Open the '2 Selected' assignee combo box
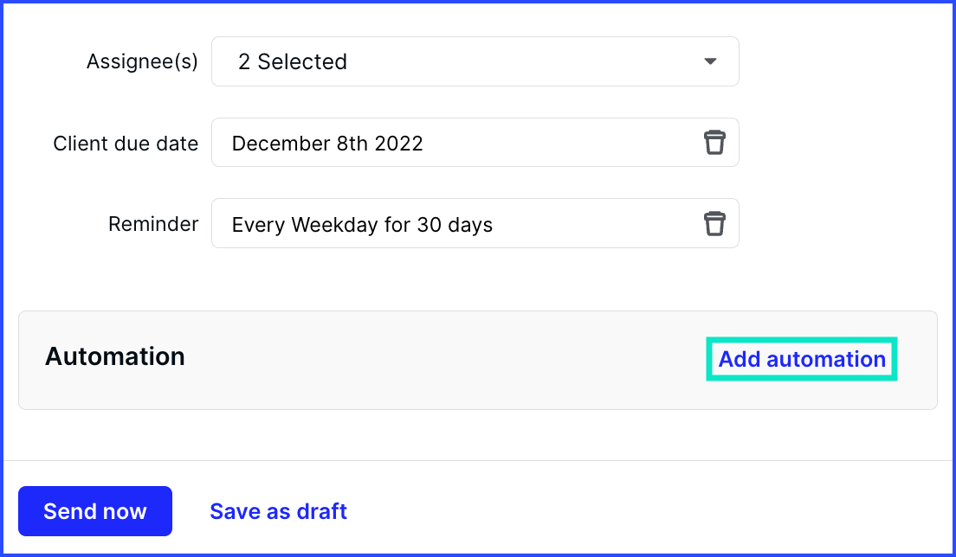956x557 pixels. tap(475, 61)
